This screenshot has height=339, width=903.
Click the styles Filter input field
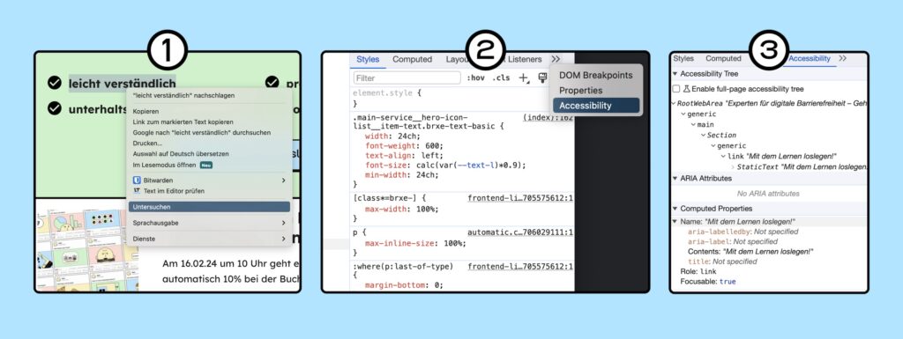click(407, 77)
